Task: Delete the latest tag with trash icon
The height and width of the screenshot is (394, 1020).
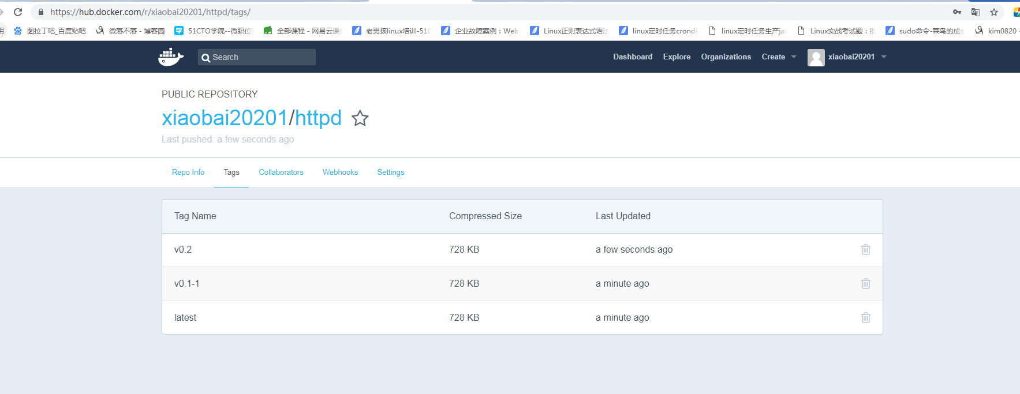Action: [866, 318]
